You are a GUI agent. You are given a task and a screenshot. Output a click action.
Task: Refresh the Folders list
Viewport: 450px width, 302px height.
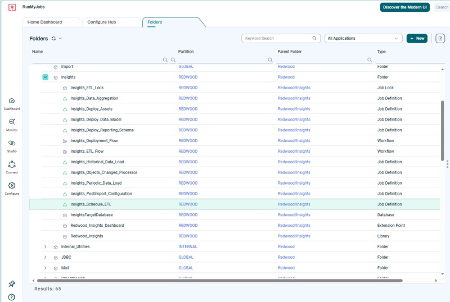point(53,38)
